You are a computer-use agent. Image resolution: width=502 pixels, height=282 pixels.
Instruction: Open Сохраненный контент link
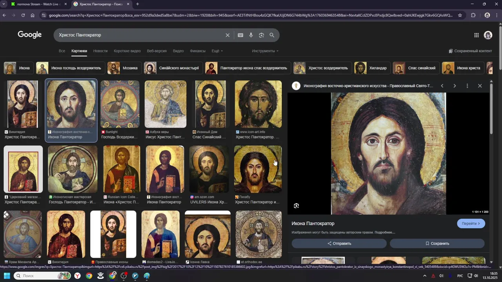(x=470, y=51)
